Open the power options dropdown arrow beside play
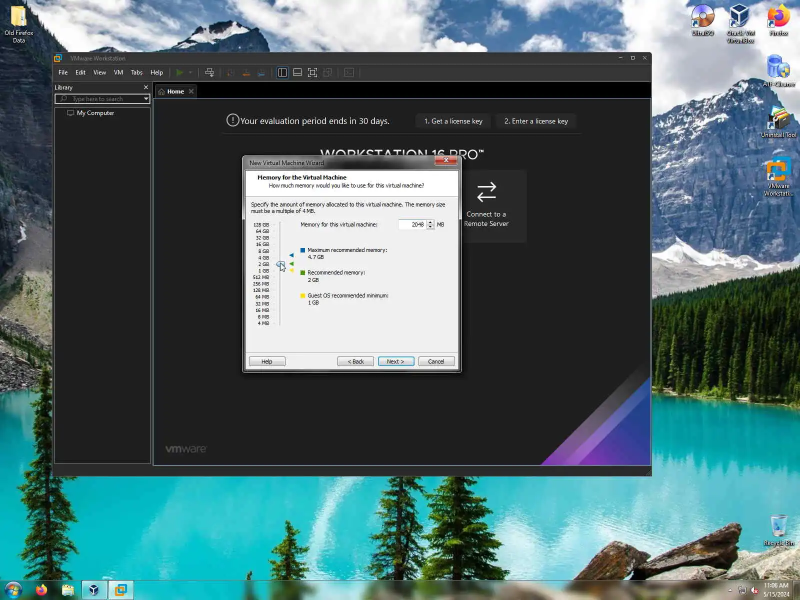Image resolution: width=800 pixels, height=600 pixels. point(190,72)
